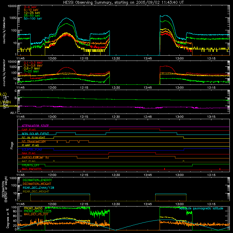Click the DECIMATION_ENERGY legend text
Viewport: 233px width, 233px height.
click(37, 180)
